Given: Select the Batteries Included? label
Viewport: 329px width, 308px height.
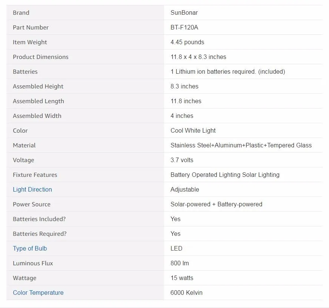Looking at the screenshot, I should coord(39,219).
